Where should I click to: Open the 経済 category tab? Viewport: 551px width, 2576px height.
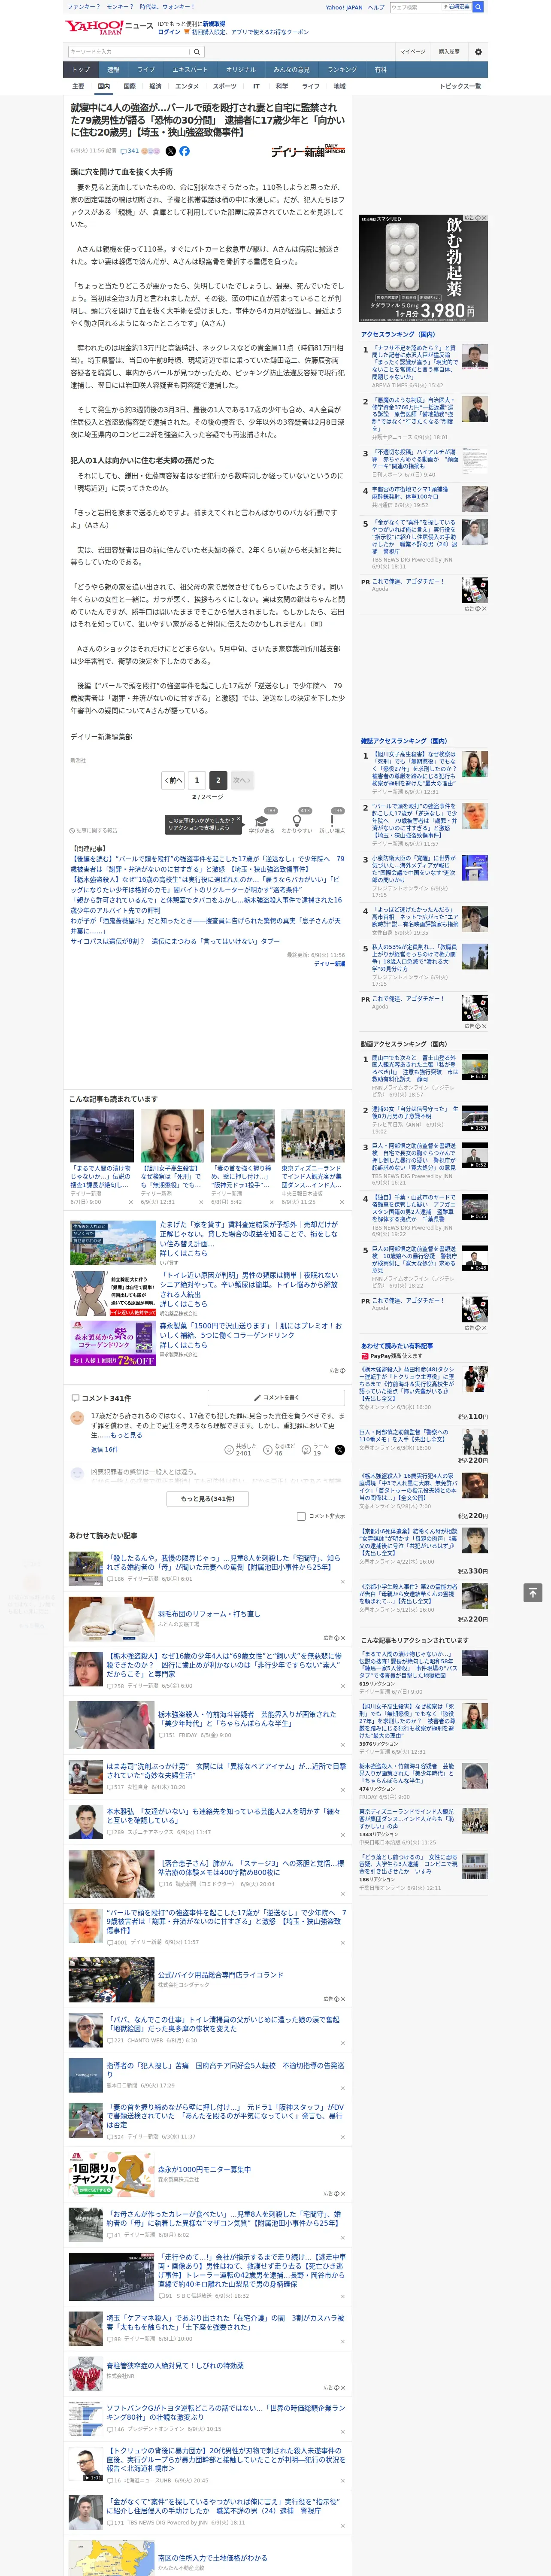coord(155,86)
